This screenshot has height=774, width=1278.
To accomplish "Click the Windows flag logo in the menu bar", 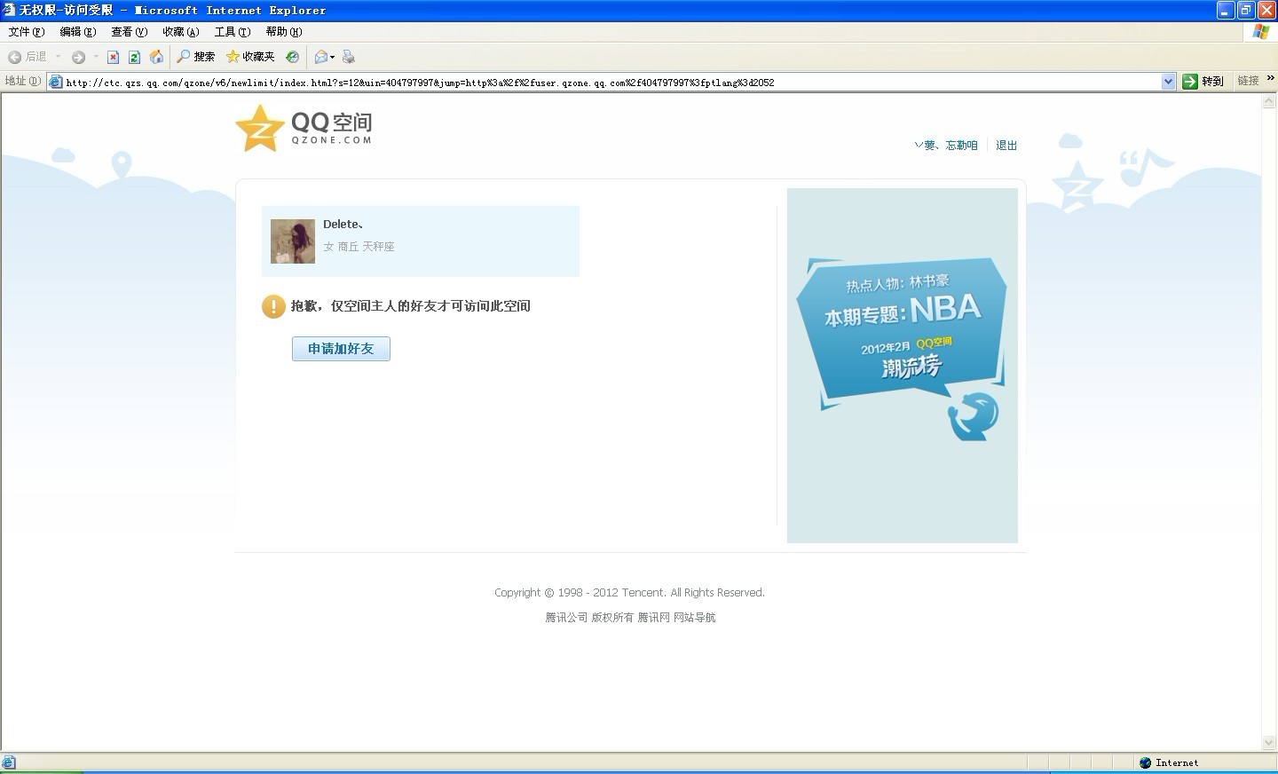I will pos(1261,32).
